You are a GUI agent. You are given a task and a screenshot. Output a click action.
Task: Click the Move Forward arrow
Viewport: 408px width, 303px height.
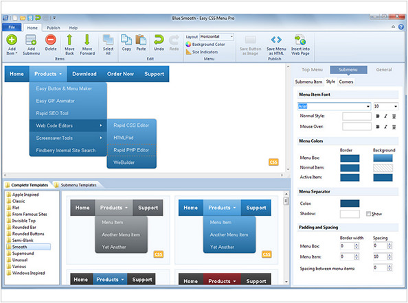click(x=87, y=40)
